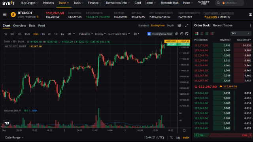Open the multi-chart grid layout icon
This screenshot has height=142, width=253.
(x=179, y=25)
